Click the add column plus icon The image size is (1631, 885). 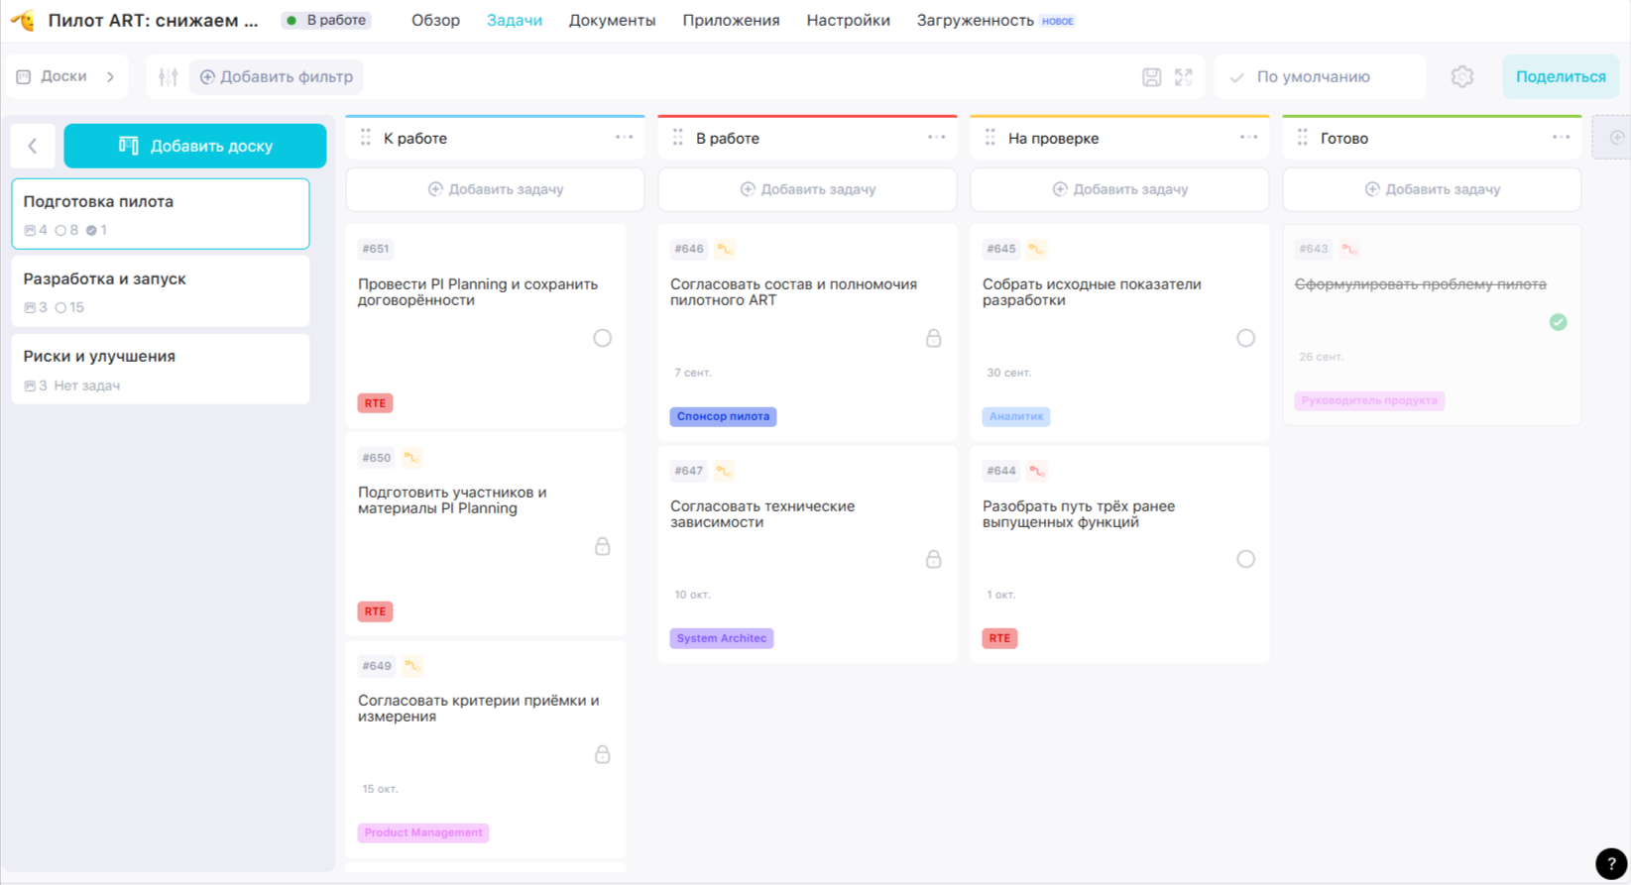(1616, 138)
